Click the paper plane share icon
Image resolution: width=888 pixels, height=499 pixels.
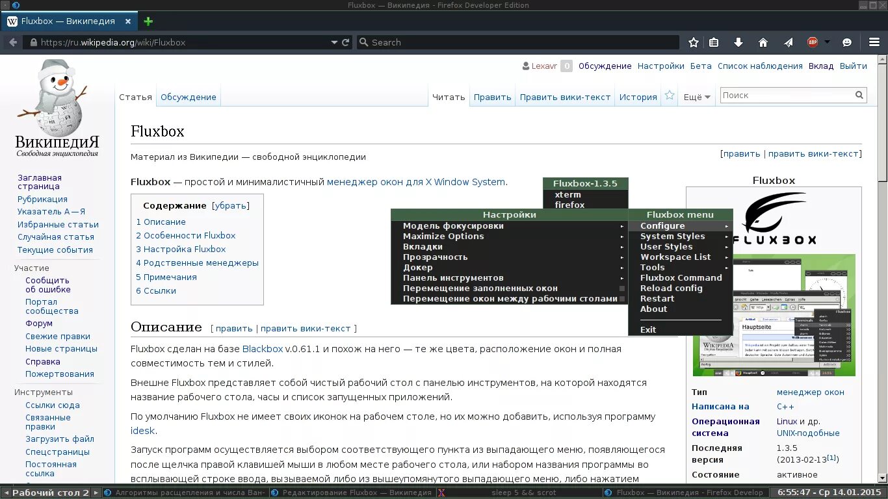[x=788, y=42]
